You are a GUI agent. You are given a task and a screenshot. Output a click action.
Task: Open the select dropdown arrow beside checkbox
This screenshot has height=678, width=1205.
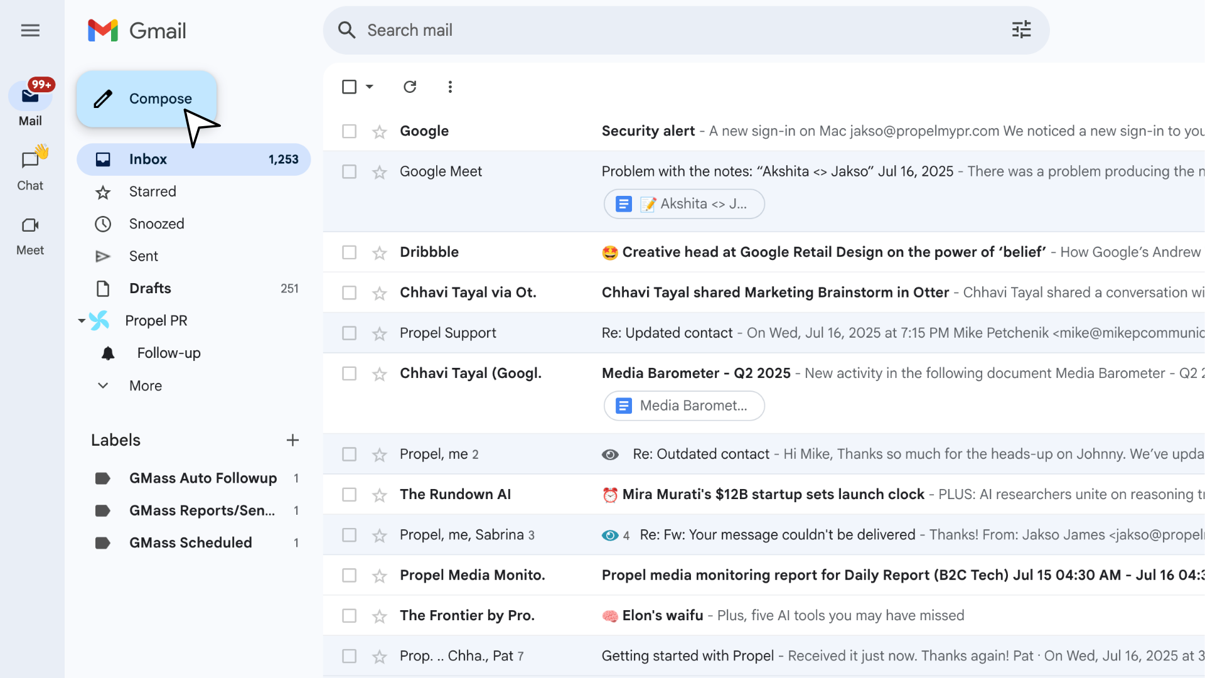tap(370, 87)
